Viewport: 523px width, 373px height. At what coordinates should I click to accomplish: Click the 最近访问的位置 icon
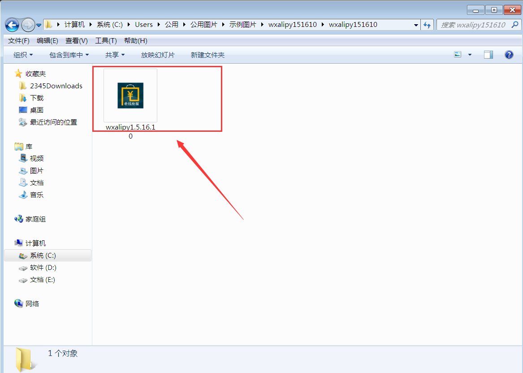coord(23,122)
